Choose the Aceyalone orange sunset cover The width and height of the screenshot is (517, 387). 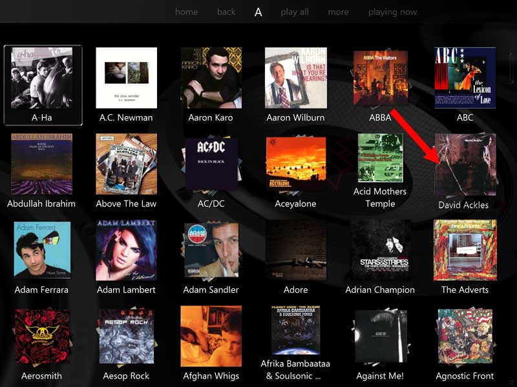296,163
